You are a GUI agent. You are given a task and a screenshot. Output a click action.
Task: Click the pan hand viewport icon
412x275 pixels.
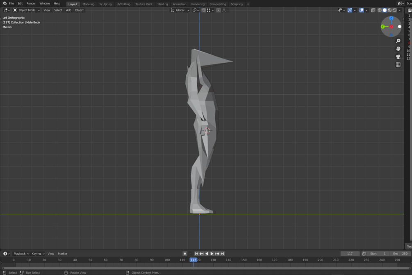click(x=398, y=49)
